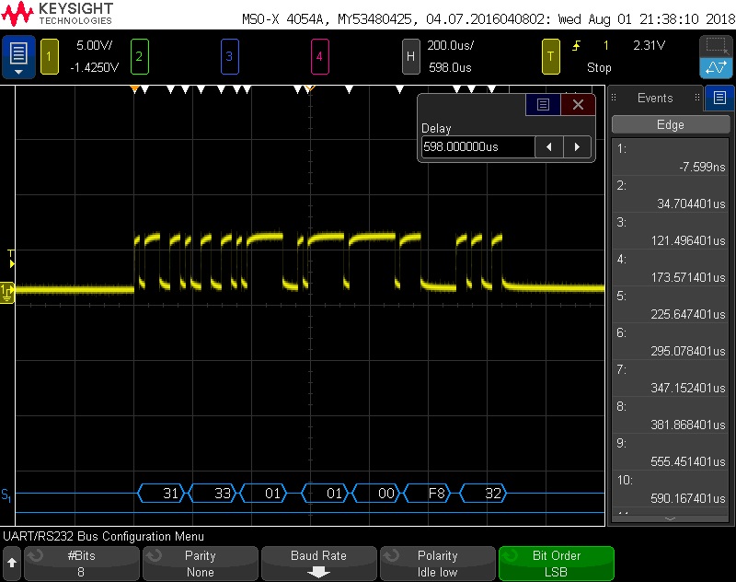Select the channel 3 indicator button
The width and height of the screenshot is (736, 582).
230,56
